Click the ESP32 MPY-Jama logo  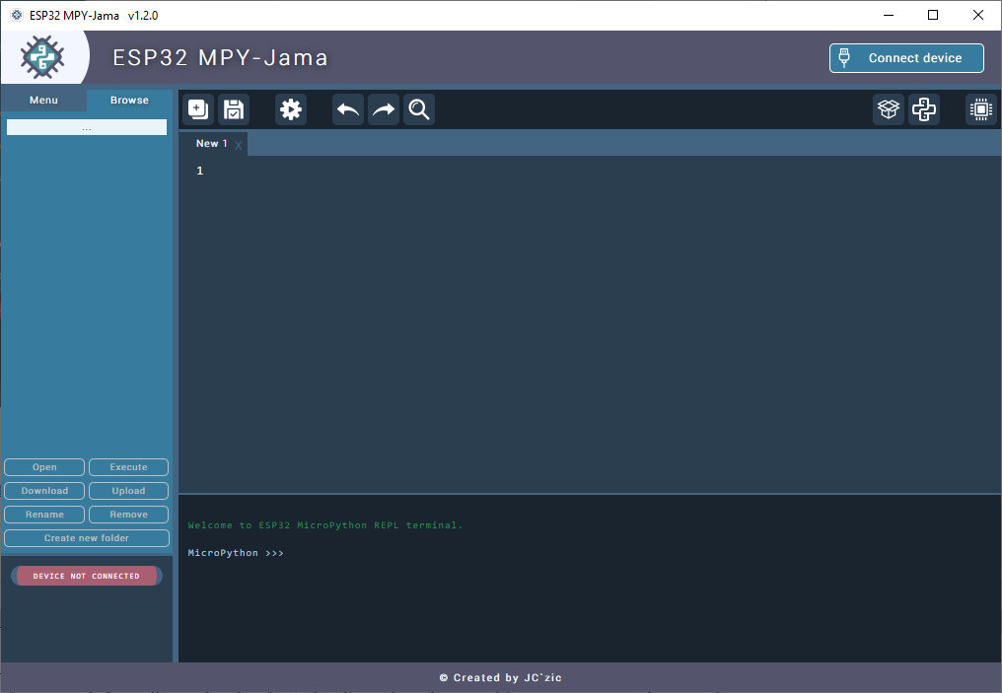42,57
